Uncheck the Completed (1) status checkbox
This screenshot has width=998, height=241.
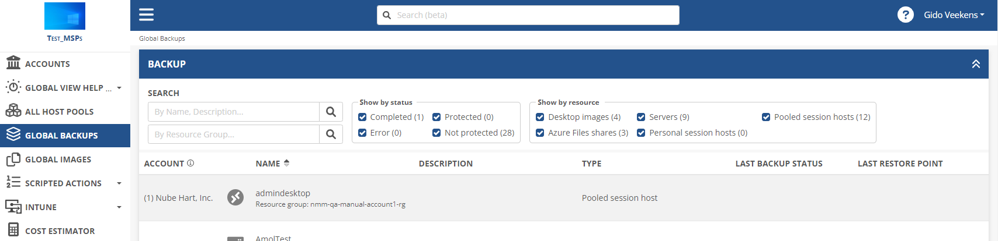tap(362, 117)
